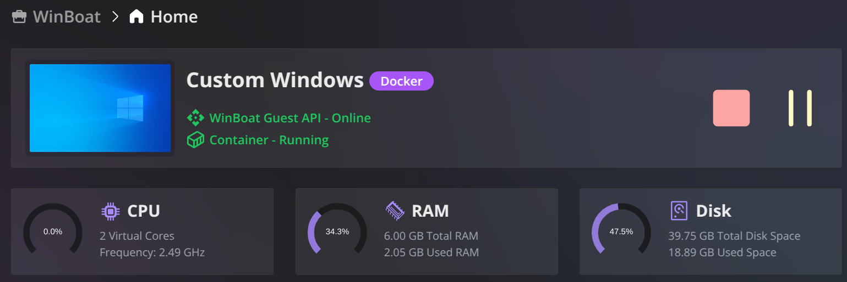847x282 pixels.
Task: Click the purple Docker badge
Action: tap(401, 81)
